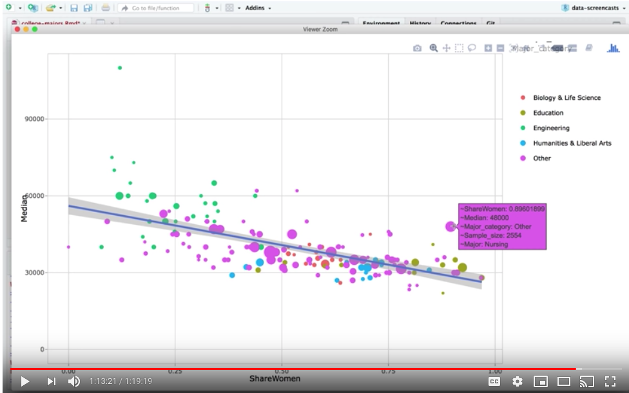Activate the box select tool

click(459, 48)
